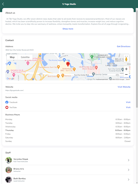Zoom in the map with plus button

[x=126, y=69]
